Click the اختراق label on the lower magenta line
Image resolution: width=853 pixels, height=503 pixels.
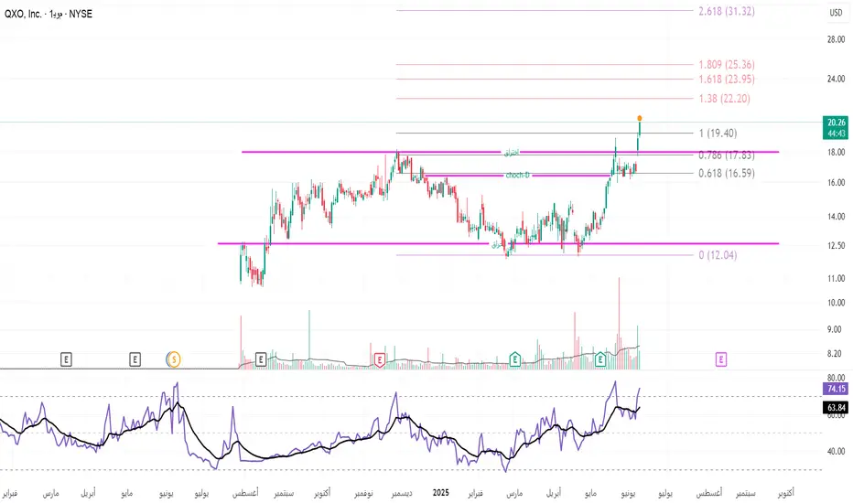coord(496,245)
